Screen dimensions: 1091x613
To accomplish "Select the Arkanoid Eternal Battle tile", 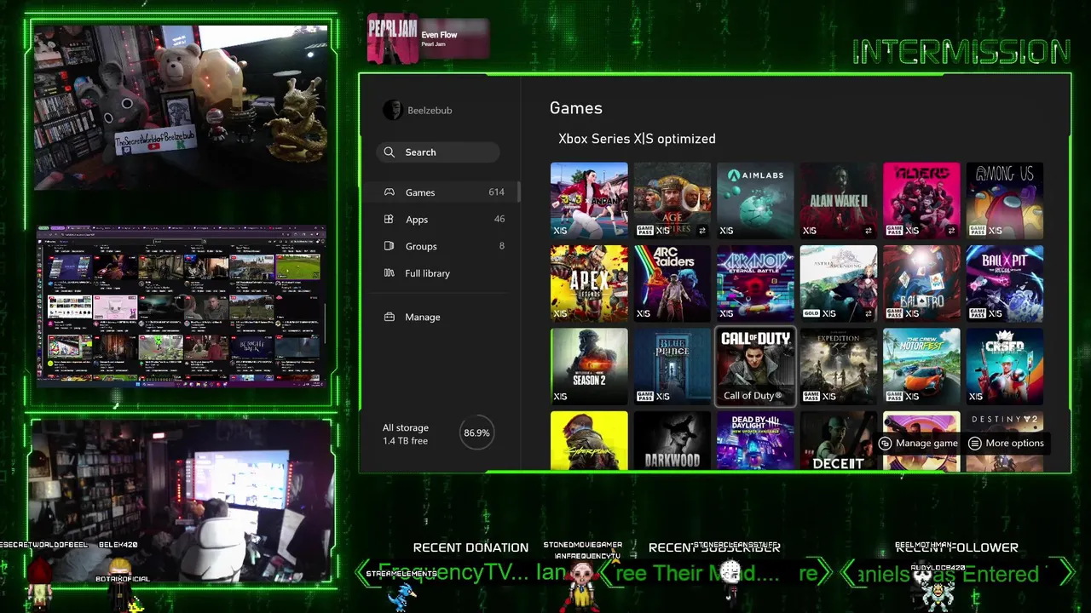I will point(755,284).
